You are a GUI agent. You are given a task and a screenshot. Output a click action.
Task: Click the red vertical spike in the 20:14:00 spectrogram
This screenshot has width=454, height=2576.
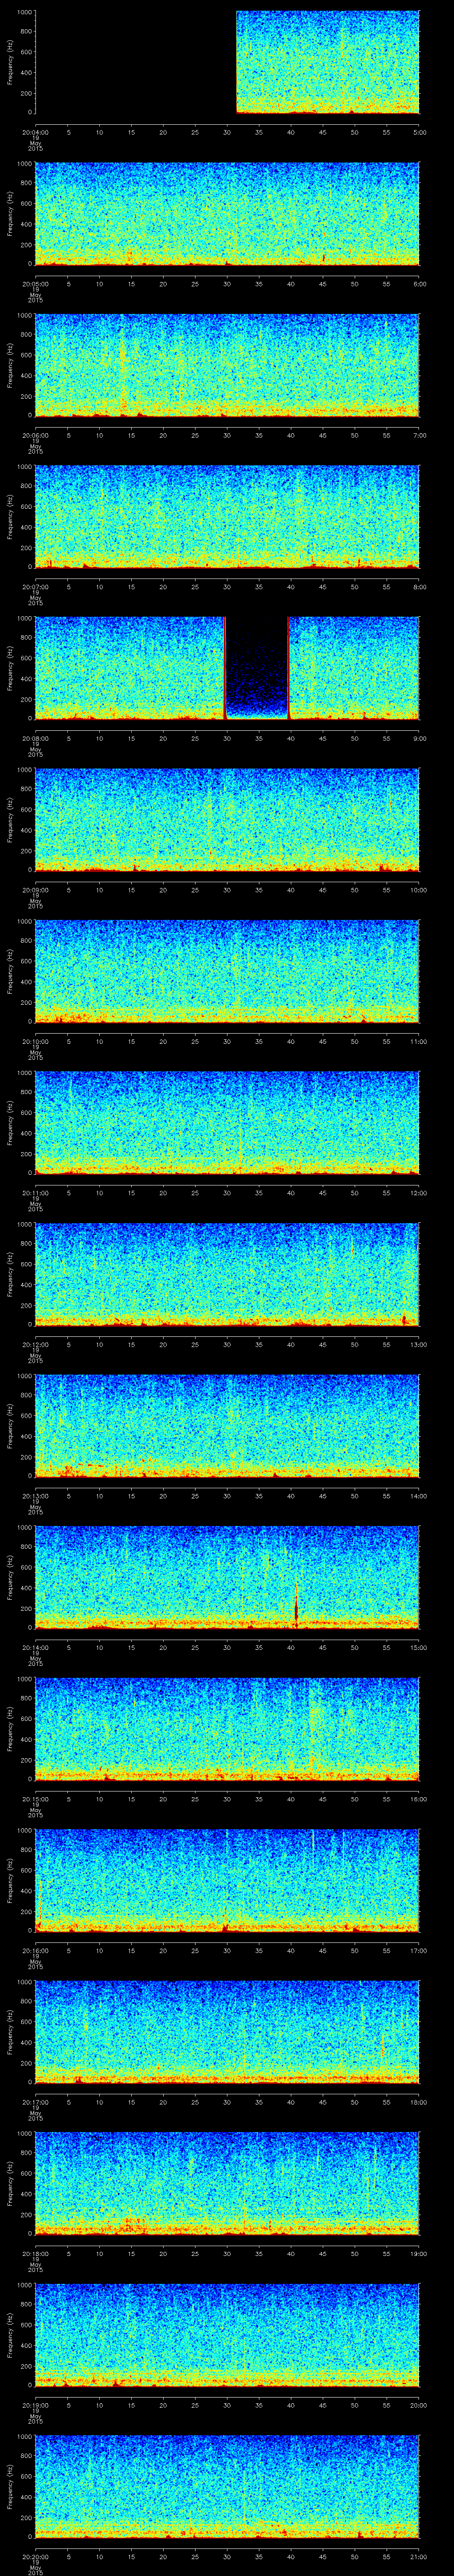[x=296, y=1606]
